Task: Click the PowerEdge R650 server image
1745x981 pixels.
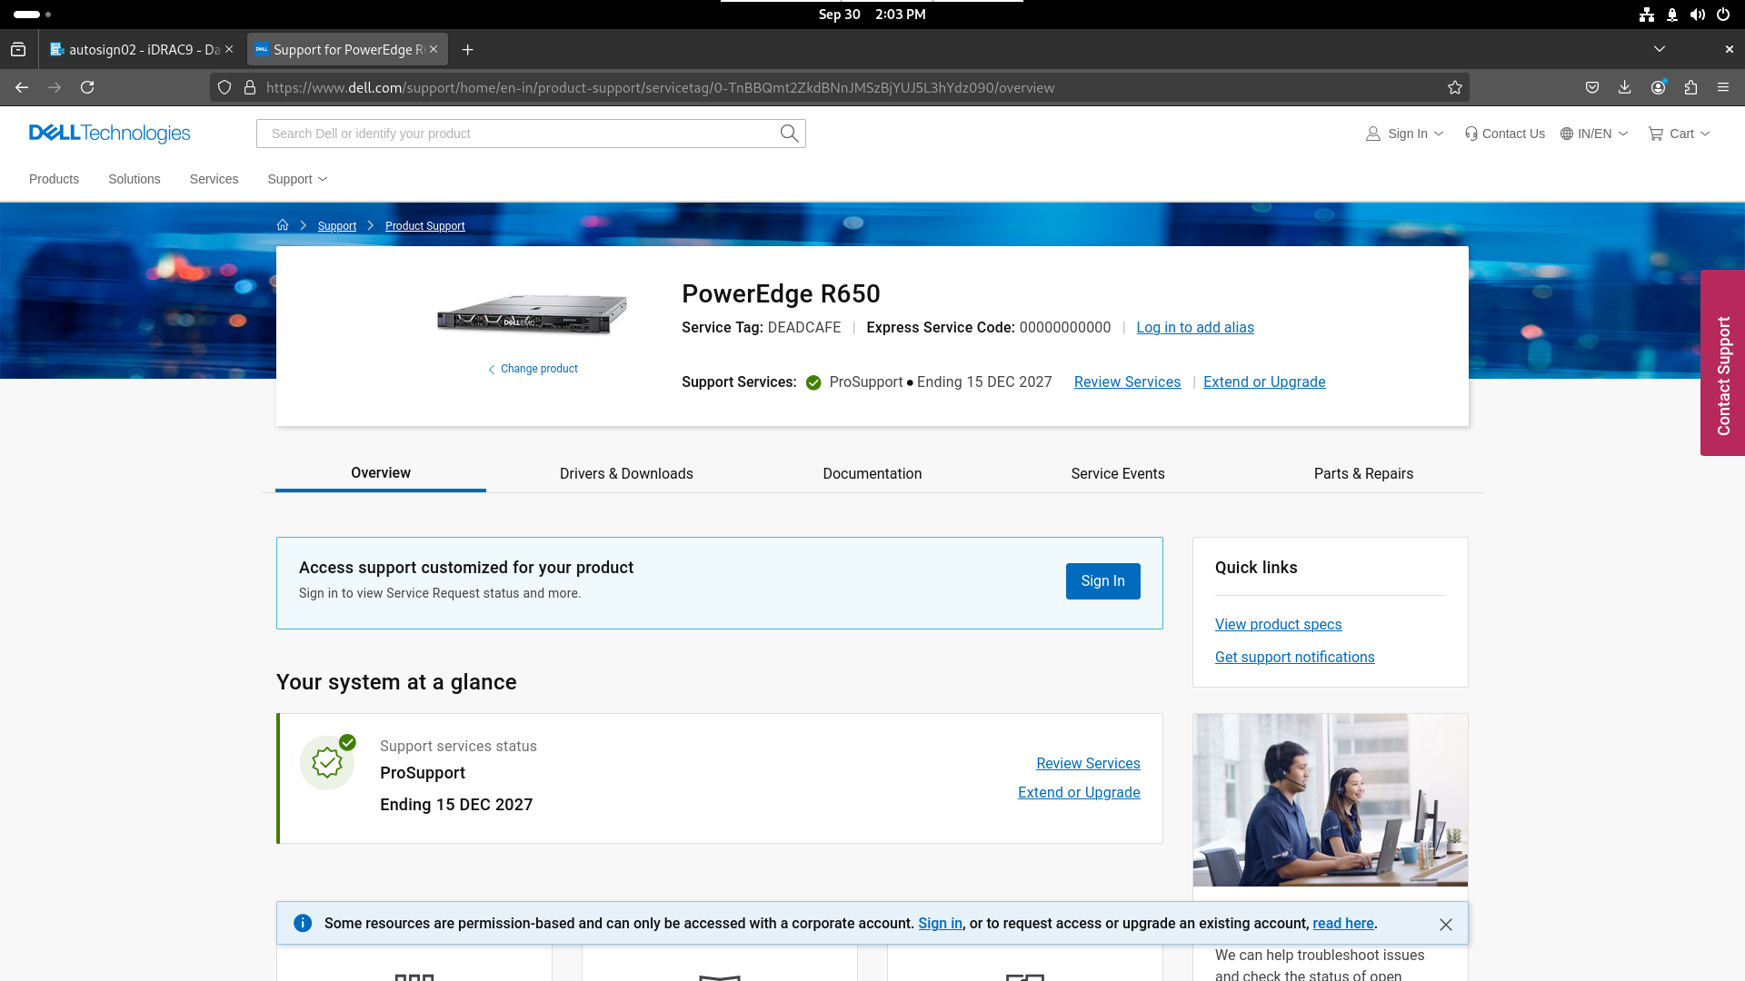Action: click(x=532, y=315)
